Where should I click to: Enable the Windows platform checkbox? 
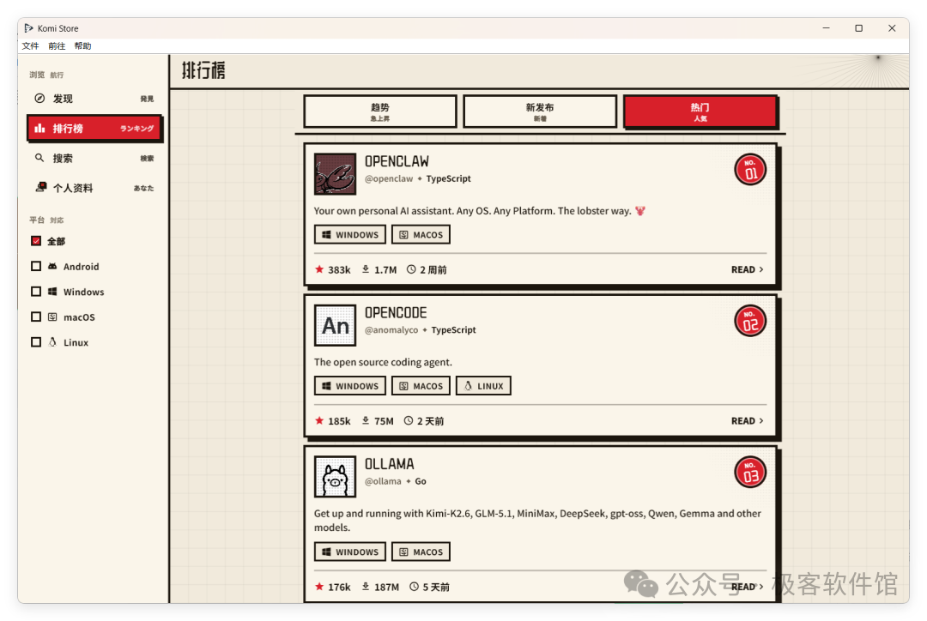coord(36,292)
